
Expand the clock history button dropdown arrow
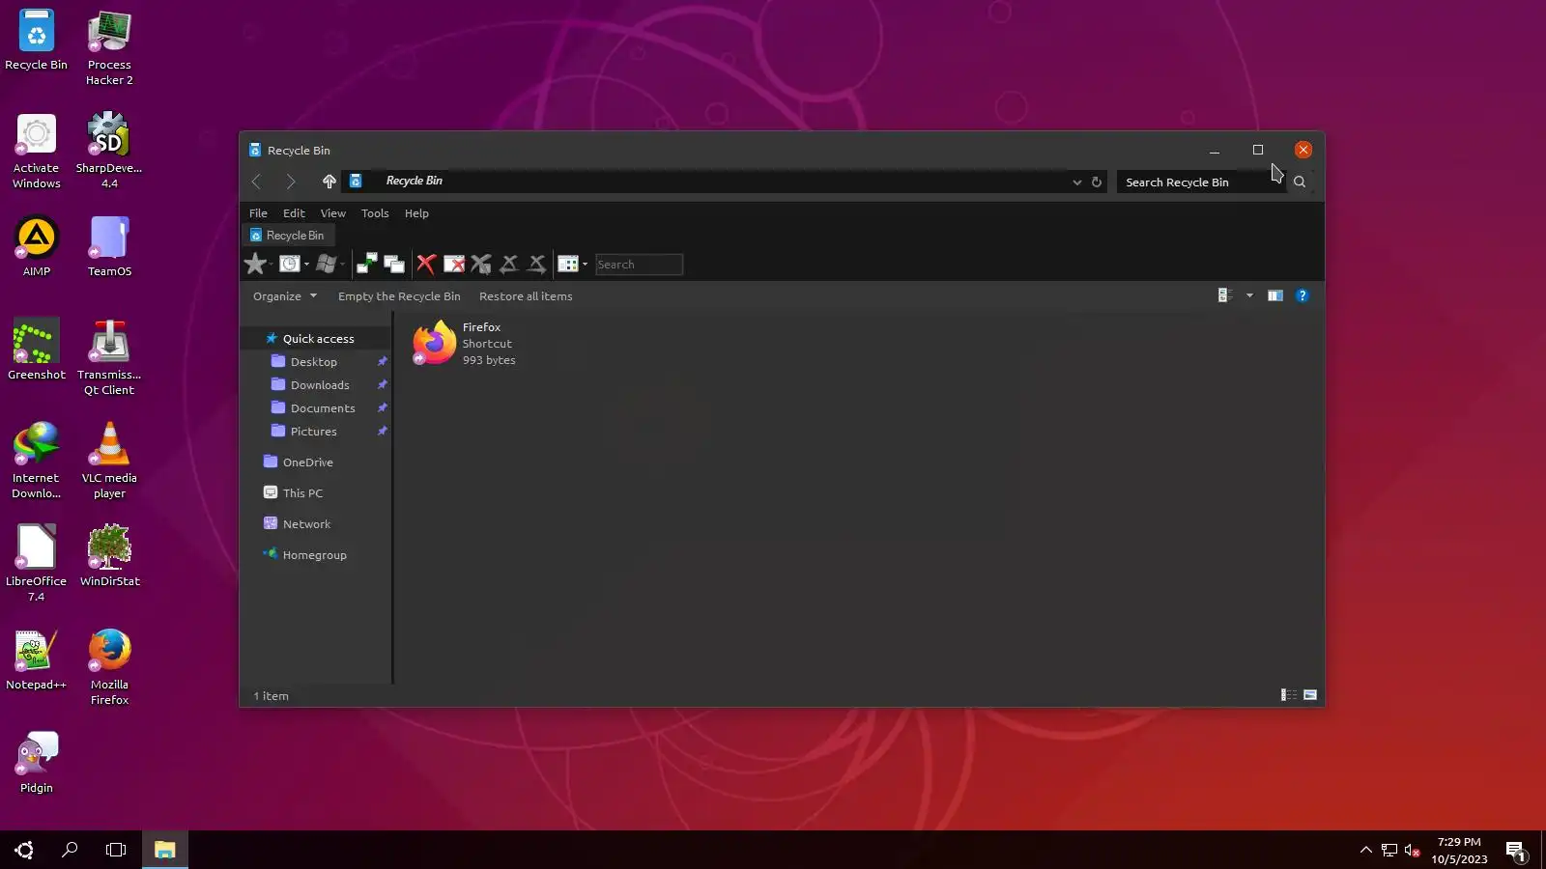click(x=306, y=265)
